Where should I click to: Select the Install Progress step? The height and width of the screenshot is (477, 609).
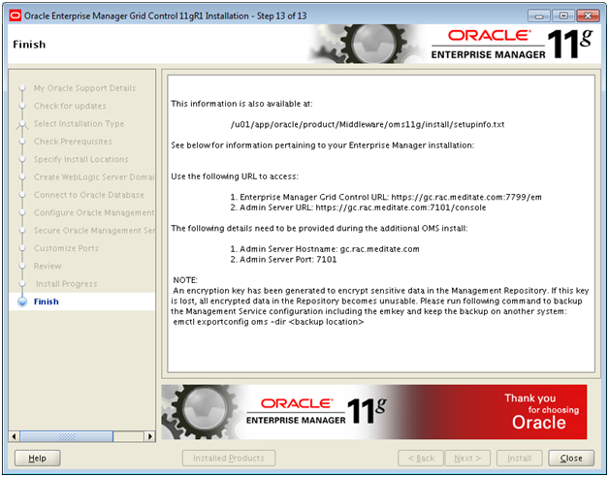pyautogui.click(x=66, y=284)
